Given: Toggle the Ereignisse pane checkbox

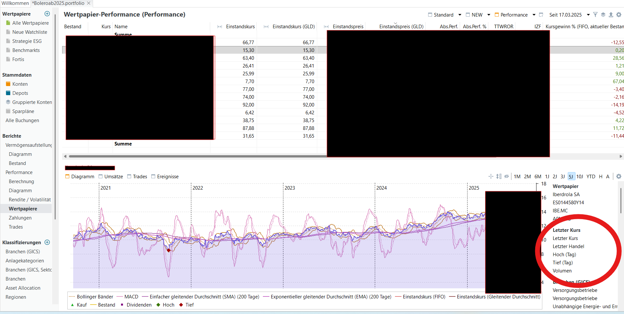Looking at the screenshot, I should click(x=154, y=177).
